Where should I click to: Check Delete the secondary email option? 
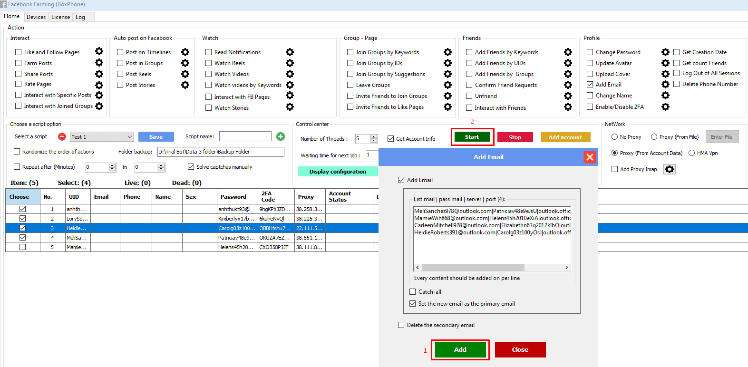401,325
